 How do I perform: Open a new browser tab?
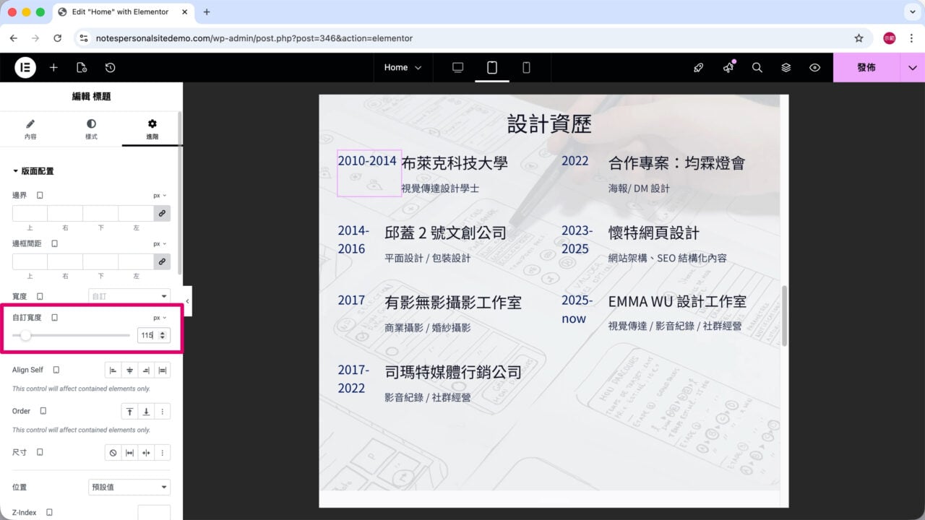click(x=207, y=12)
